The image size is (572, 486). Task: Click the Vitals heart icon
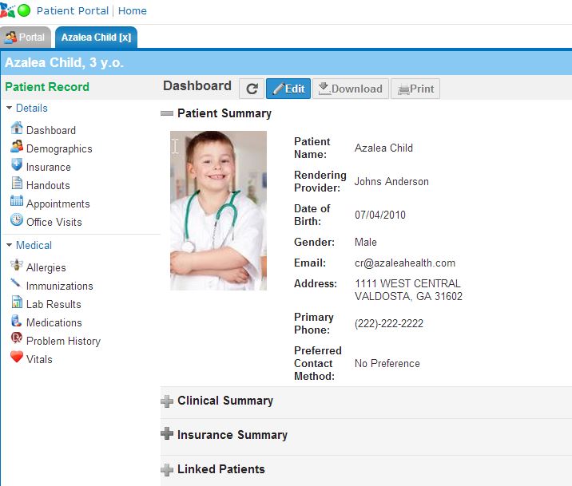point(17,357)
